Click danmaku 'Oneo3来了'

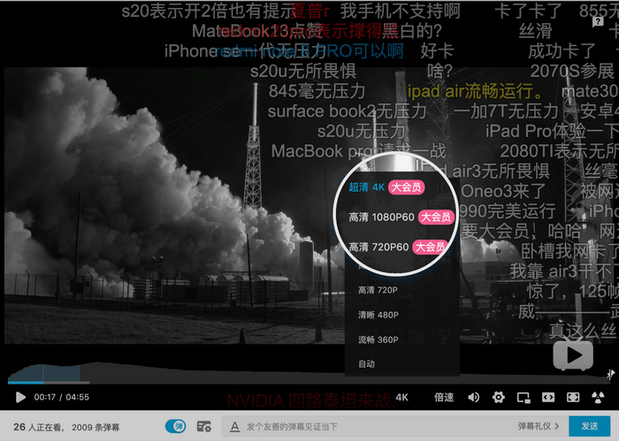503,191
